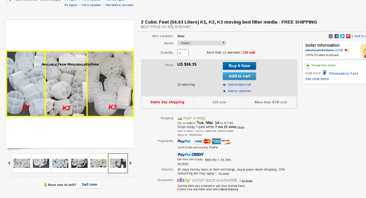Select the first product thumbnail
The width and height of the screenshot is (366, 198).
point(22,163)
